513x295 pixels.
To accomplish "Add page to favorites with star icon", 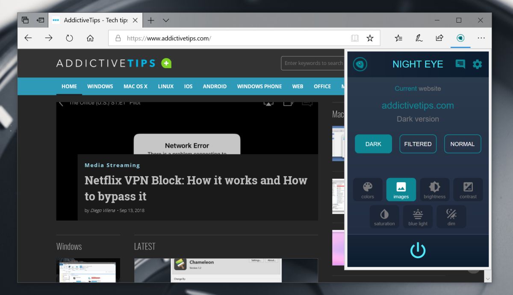I will 370,38.
